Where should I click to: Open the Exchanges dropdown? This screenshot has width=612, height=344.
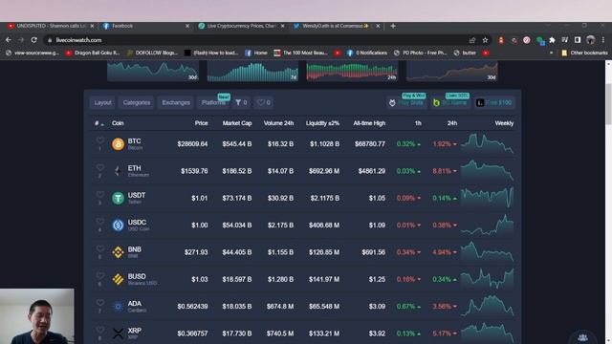(176, 102)
